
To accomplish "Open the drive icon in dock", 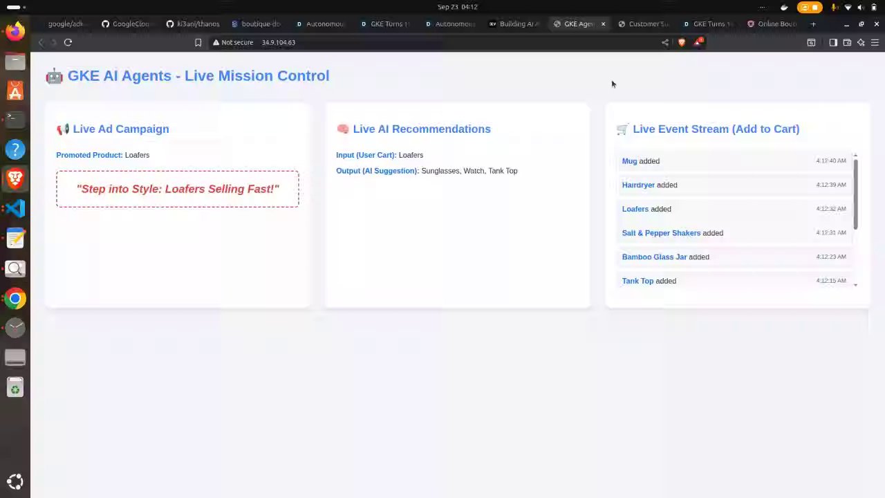I will (x=15, y=358).
